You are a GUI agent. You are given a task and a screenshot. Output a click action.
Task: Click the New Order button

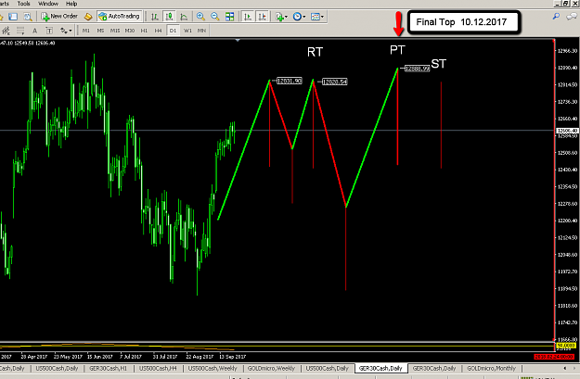pyautogui.click(x=59, y=17)
